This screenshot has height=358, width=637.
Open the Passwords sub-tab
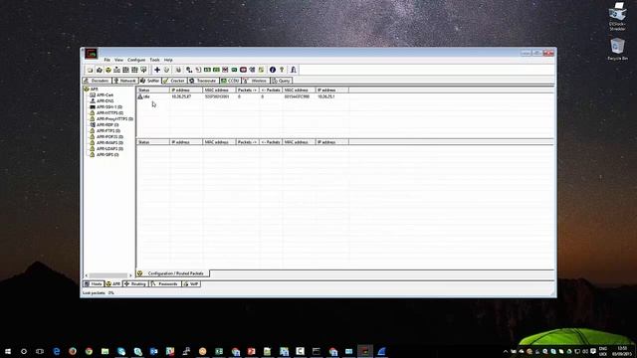(x=165, y=284)
